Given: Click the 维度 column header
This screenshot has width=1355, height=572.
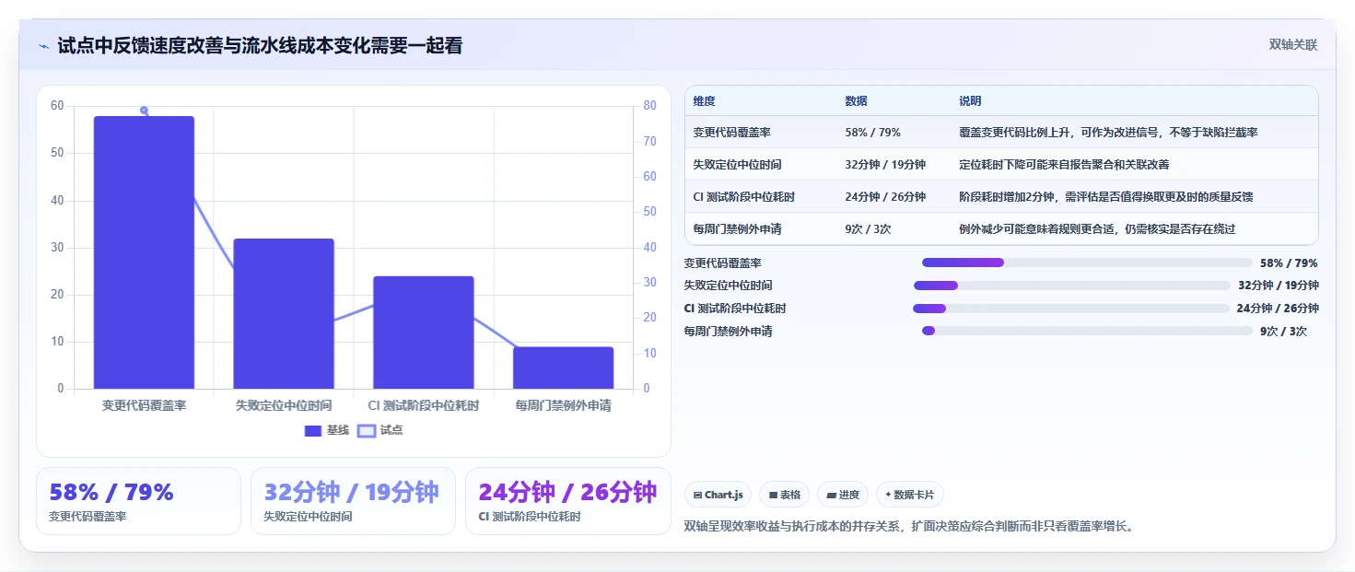Looking at the screenshot, I should click(705, 101).
